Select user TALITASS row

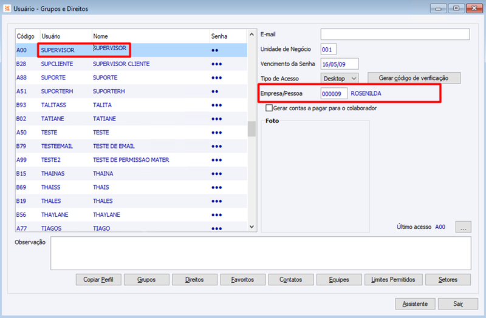(131, 105)
